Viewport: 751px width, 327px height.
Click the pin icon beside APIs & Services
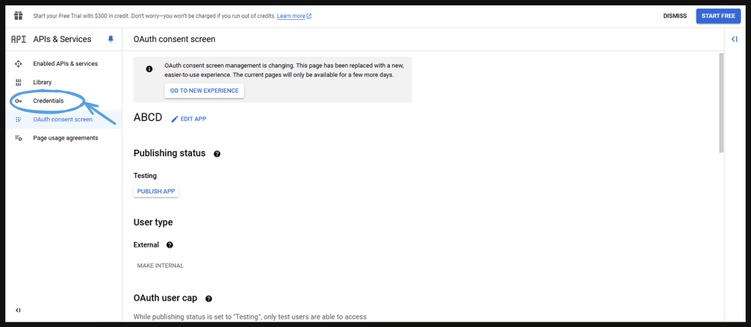(111, 39)
